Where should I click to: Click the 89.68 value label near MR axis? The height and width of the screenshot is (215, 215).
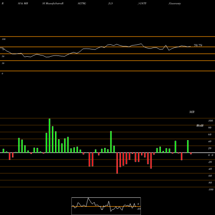coord(200,126)
